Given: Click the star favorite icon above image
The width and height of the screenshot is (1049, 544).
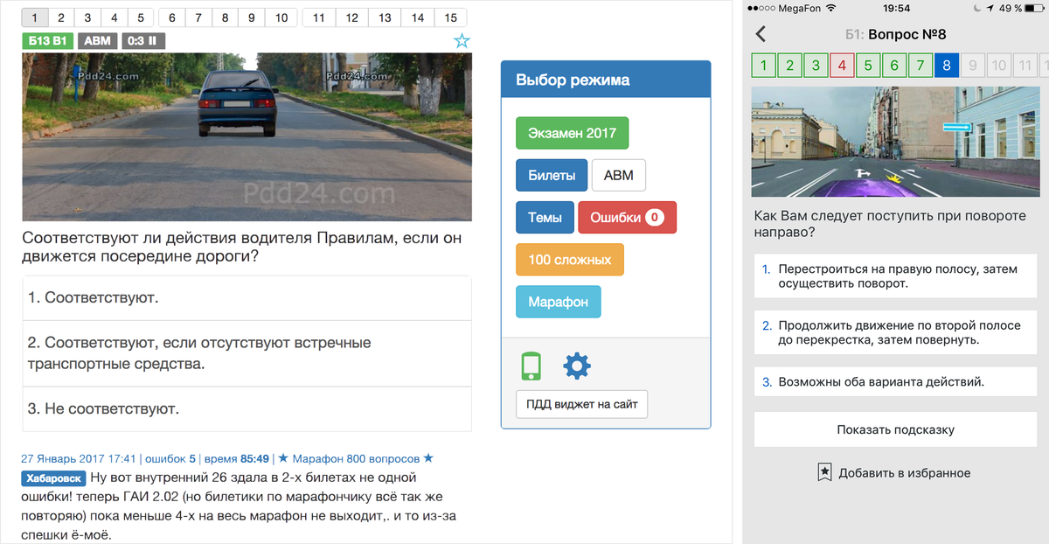Looking at the screenshot, I should pyautogui.click(x=462, y=41).
